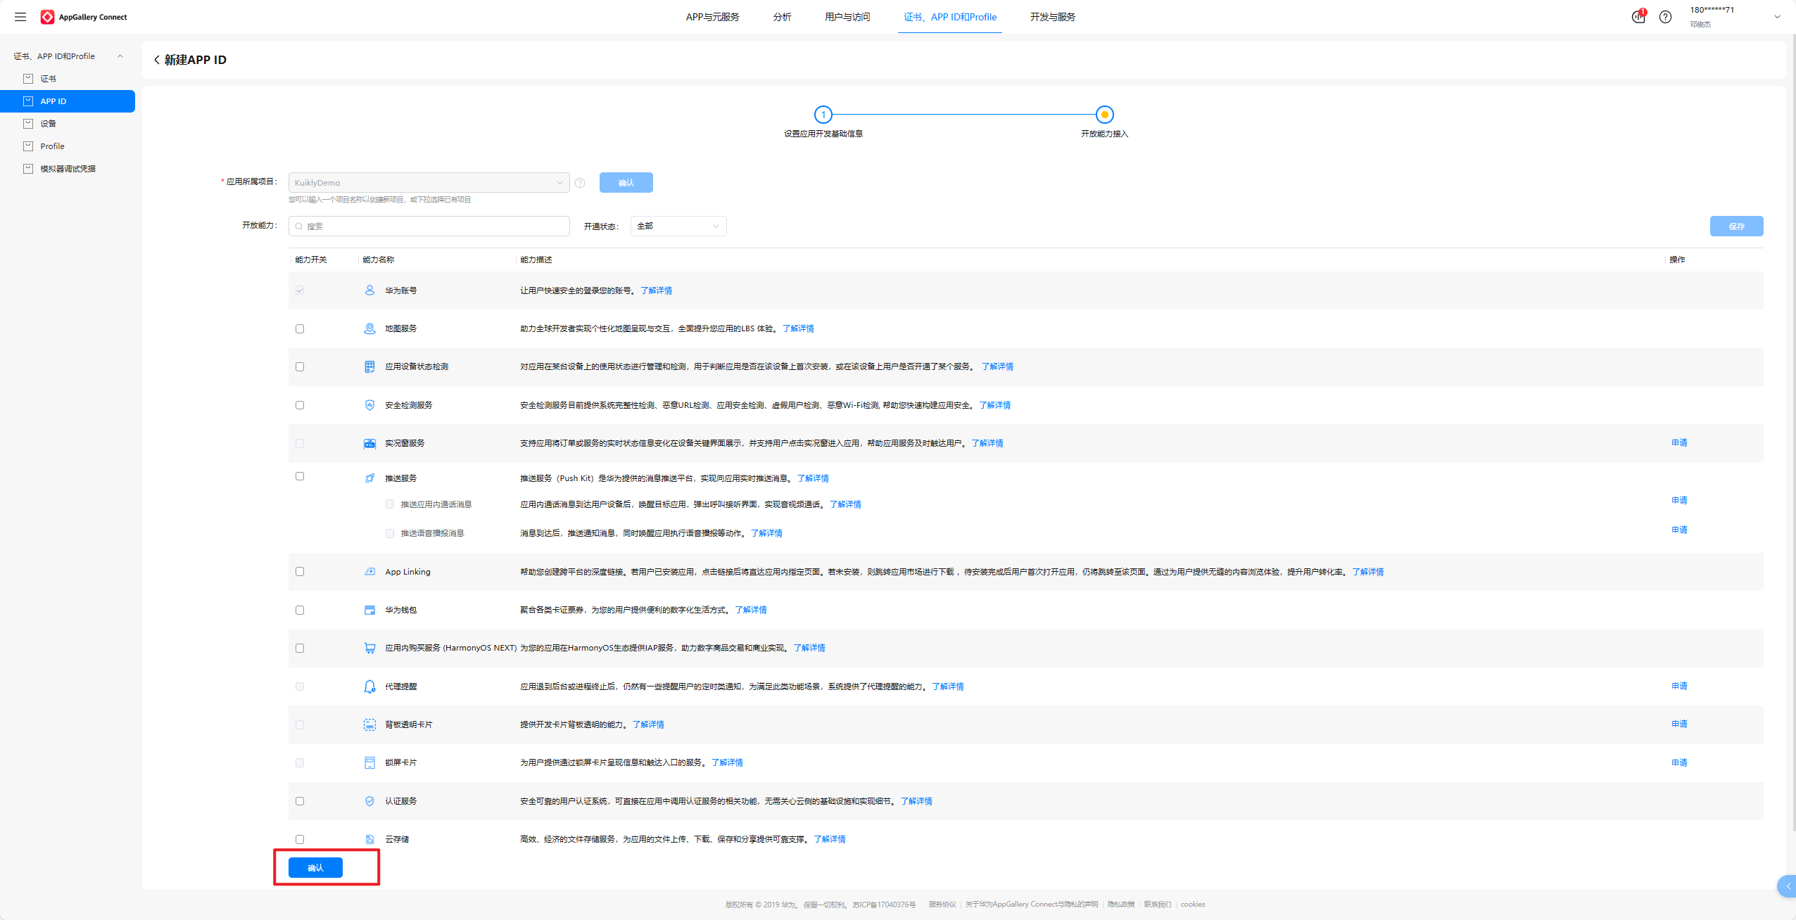Switch to the 开发与服务 top tab
Viewport: 1796px width, 920px height.
click(x=1052, y=17)
